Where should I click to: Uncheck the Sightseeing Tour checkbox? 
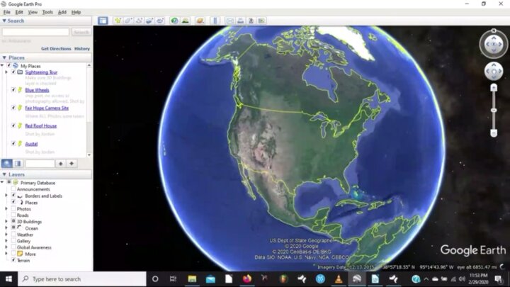(13, 72)
